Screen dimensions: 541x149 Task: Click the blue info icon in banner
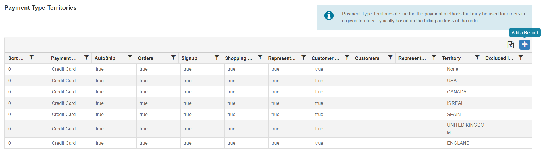click(329, 15)
